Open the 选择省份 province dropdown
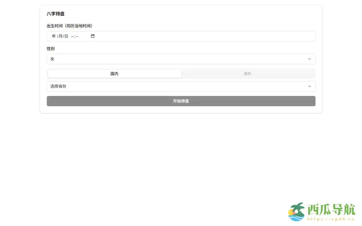362x226 pixels. (x=181, y=86)
